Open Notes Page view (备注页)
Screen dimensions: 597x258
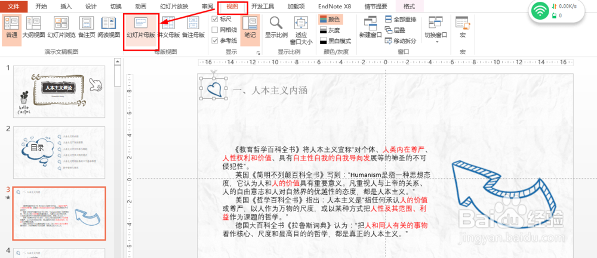click(x=87, y=27)
